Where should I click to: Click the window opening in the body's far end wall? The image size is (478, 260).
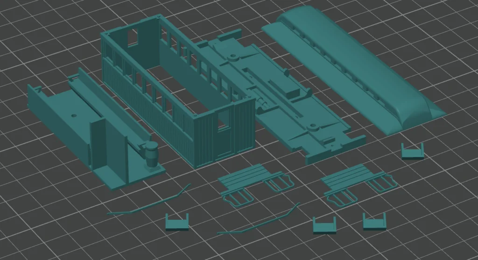click(x=133, y=37)
